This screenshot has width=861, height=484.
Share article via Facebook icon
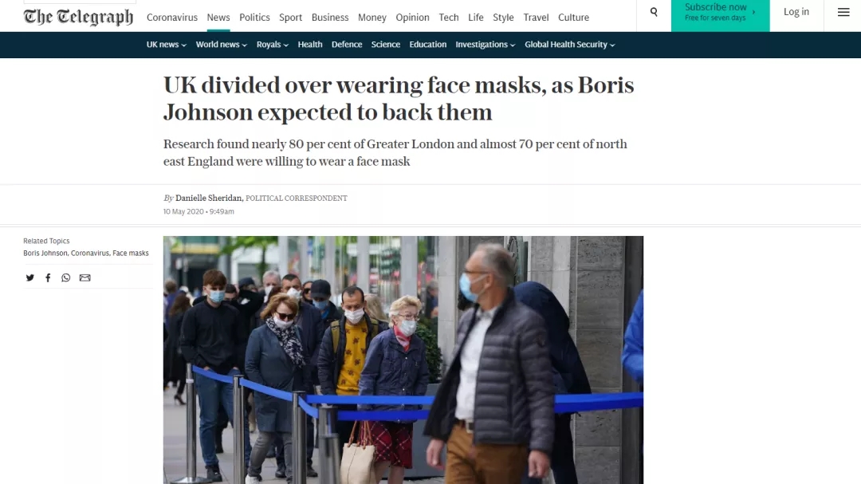[48, 277]
